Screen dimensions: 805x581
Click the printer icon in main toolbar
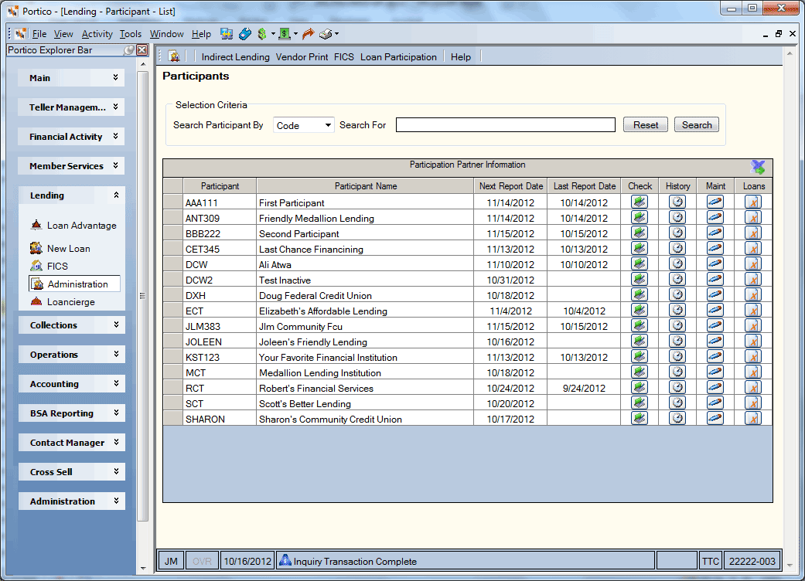tap(326, 34)
